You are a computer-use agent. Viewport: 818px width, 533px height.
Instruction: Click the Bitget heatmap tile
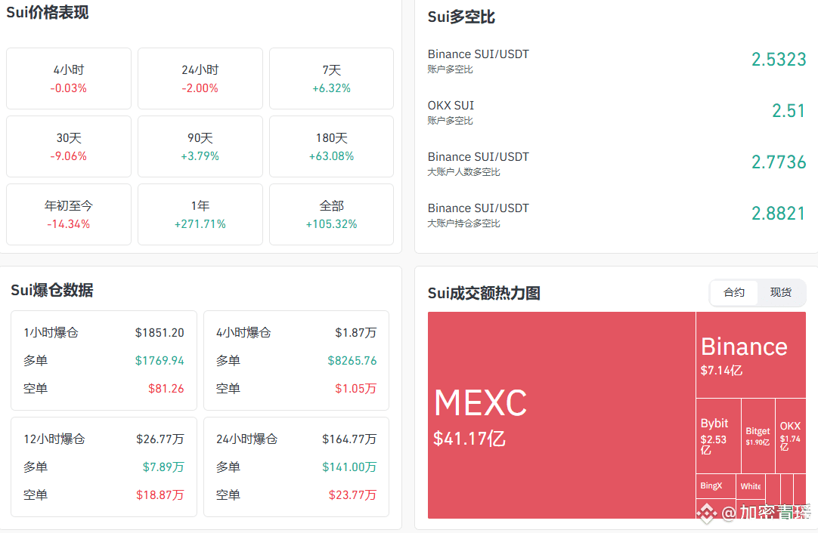pos(758,436)
